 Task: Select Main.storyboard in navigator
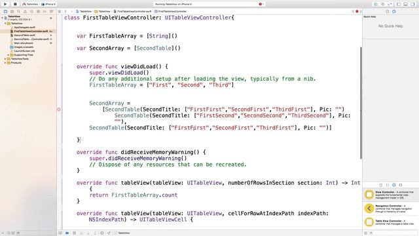(x=23, y=43)
